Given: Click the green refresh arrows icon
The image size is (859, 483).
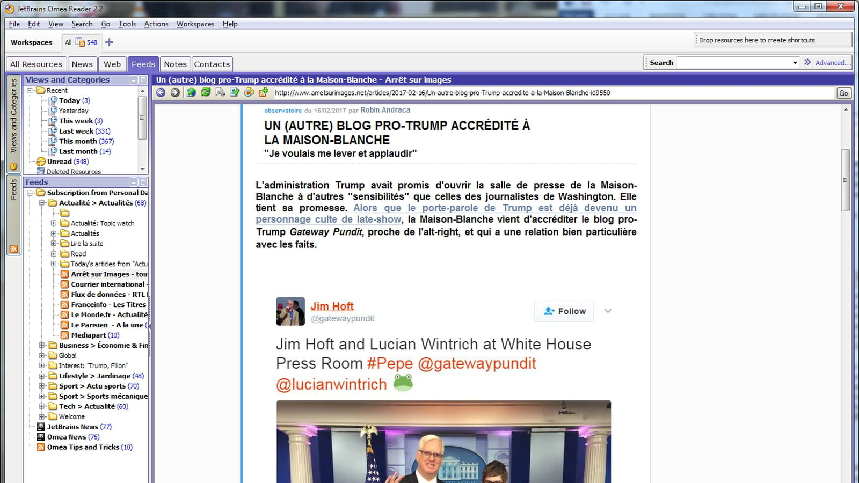Looking at the screenshot, I should pyautogui.click(x=206, y=93).
